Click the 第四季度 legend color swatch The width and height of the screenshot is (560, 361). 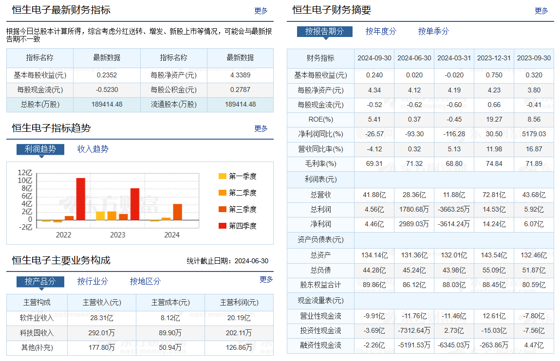pyautogui.click(x=223, y=226)
